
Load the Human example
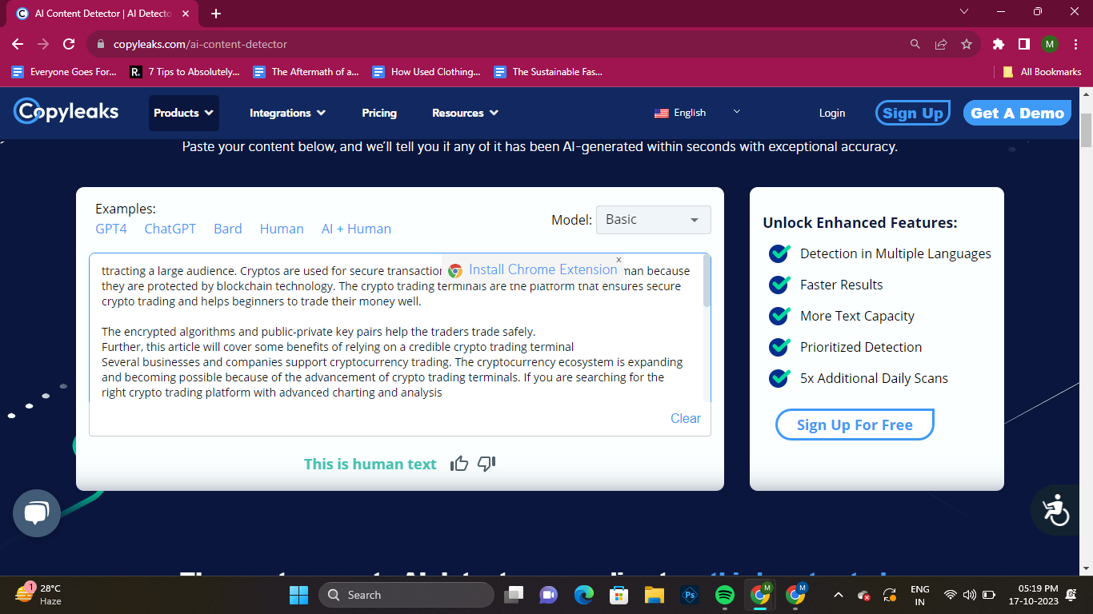(x=282, y=229)
